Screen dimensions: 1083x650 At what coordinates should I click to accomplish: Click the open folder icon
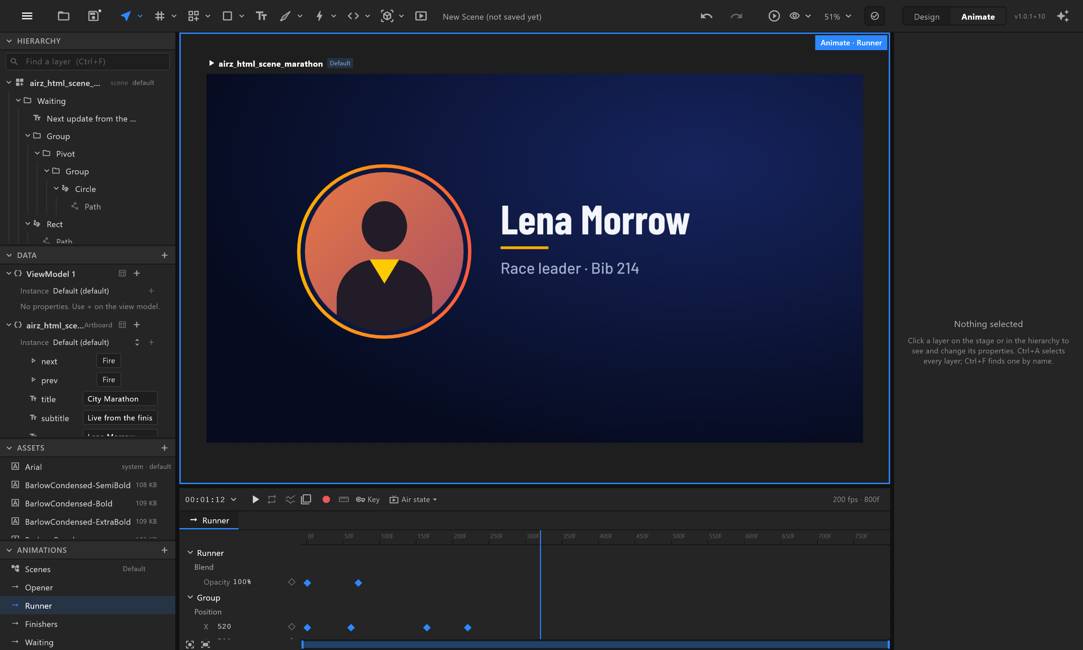(64, 16)
